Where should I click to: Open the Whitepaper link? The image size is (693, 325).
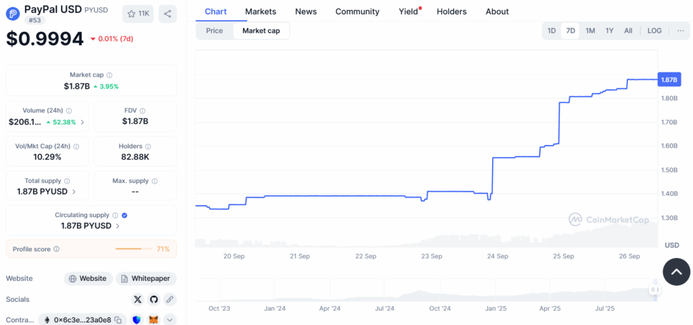point(146,278)
